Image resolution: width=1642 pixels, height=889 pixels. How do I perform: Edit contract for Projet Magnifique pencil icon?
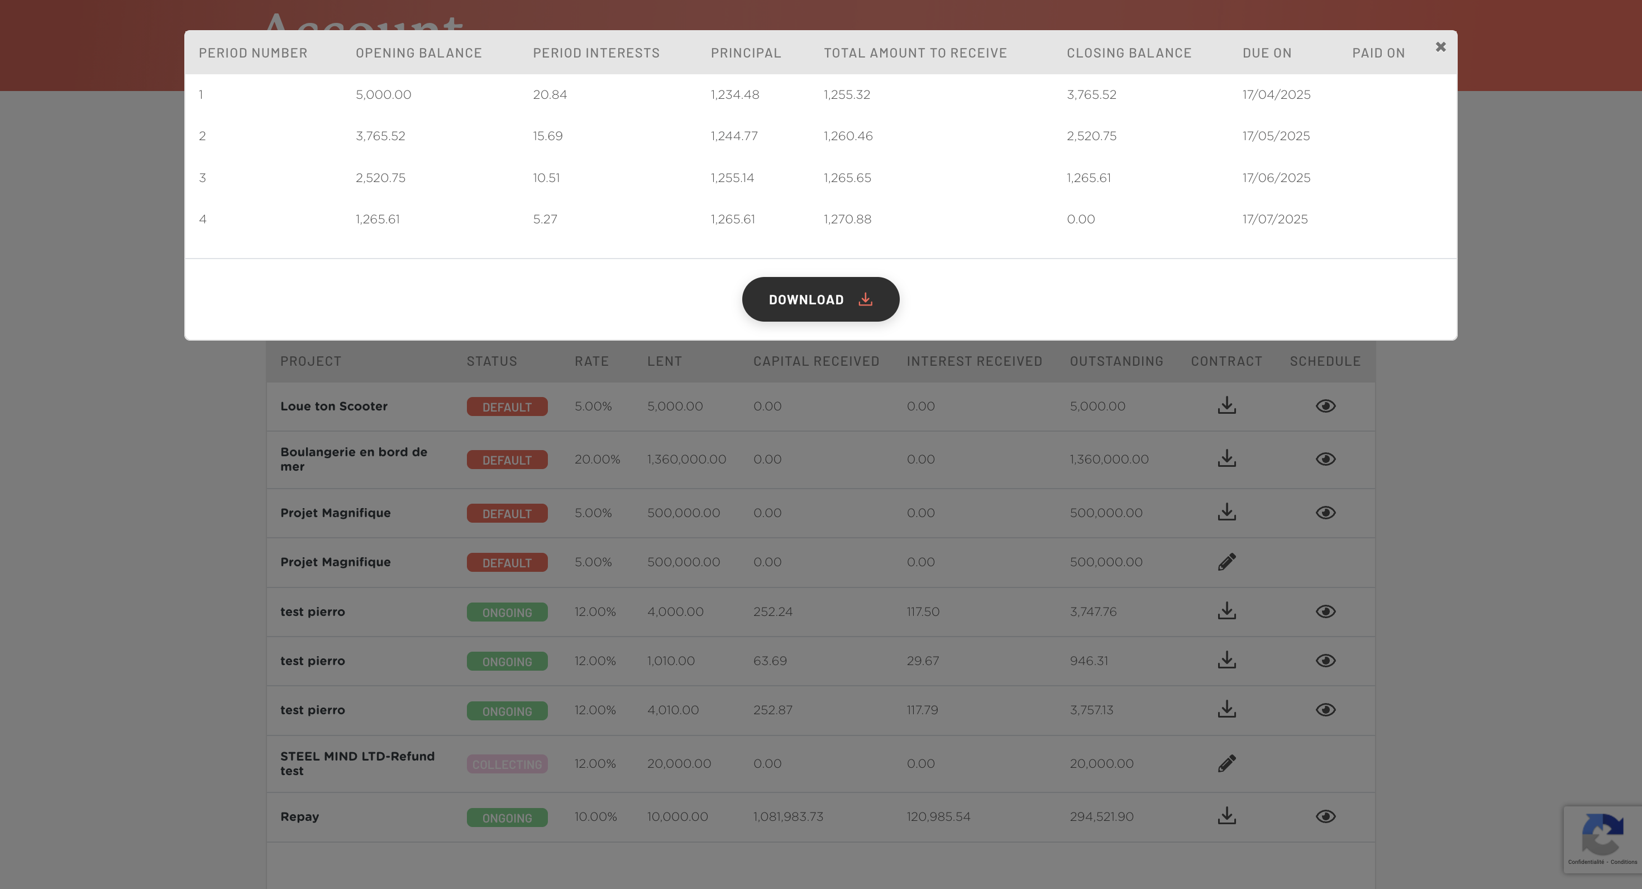[1226, 562]
